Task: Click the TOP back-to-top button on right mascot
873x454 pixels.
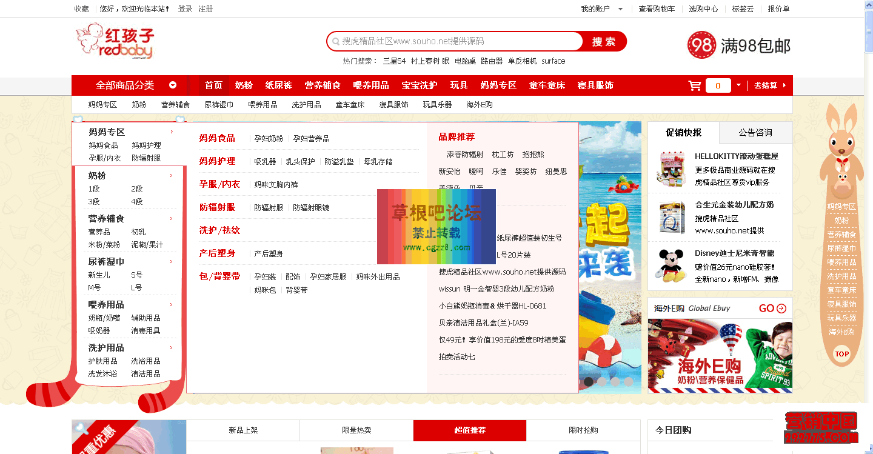Action: tap(841, 354)
